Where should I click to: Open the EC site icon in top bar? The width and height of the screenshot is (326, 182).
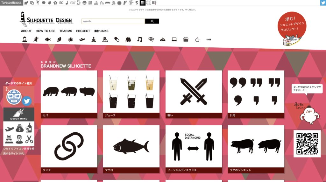click(61, 3)
